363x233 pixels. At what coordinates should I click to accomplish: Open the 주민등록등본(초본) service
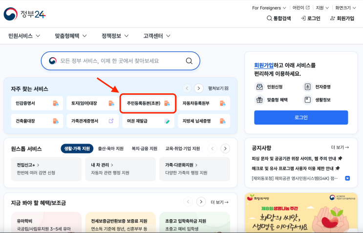click(x=148, y=103)
